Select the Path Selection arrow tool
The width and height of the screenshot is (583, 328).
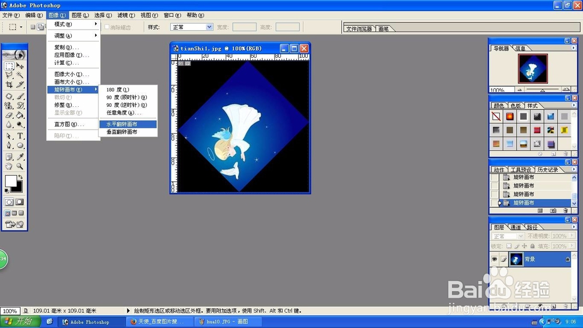(x=9, y=136)
